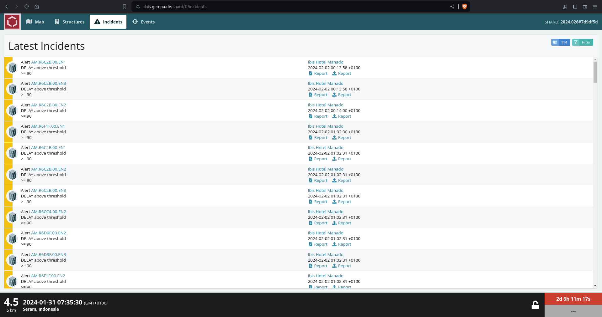This screenshot has height=317, width=602.
Task: Open the browser hamburger menu
Action: click(595, 7)
